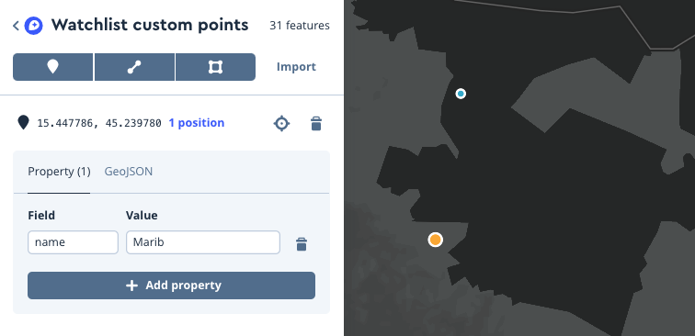The image size is (695, 336).
Task: Select the draw point marker tool
Action: pyautogui.click(x=52, y=67)
